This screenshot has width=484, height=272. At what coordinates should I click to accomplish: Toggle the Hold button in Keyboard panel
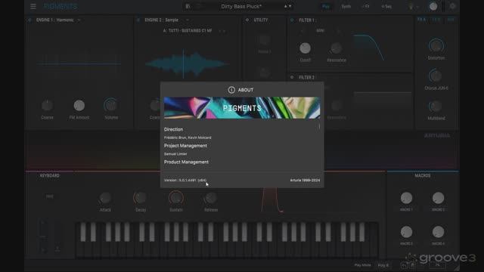(x=50, y=196)
